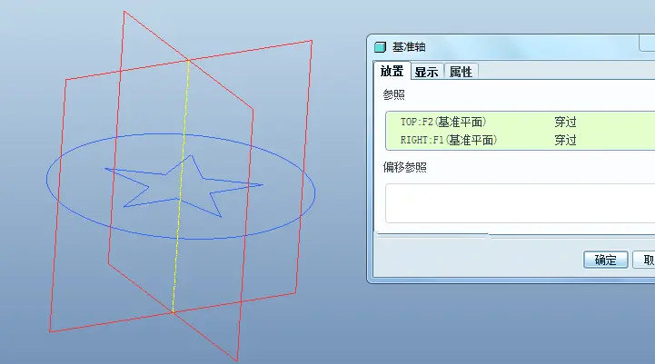Viewport: 655px width, 364px height.
Task: Open the 属性 tab
Action: (461, 72)
